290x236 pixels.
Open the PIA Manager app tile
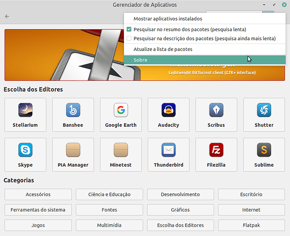[x=73, y=155]
